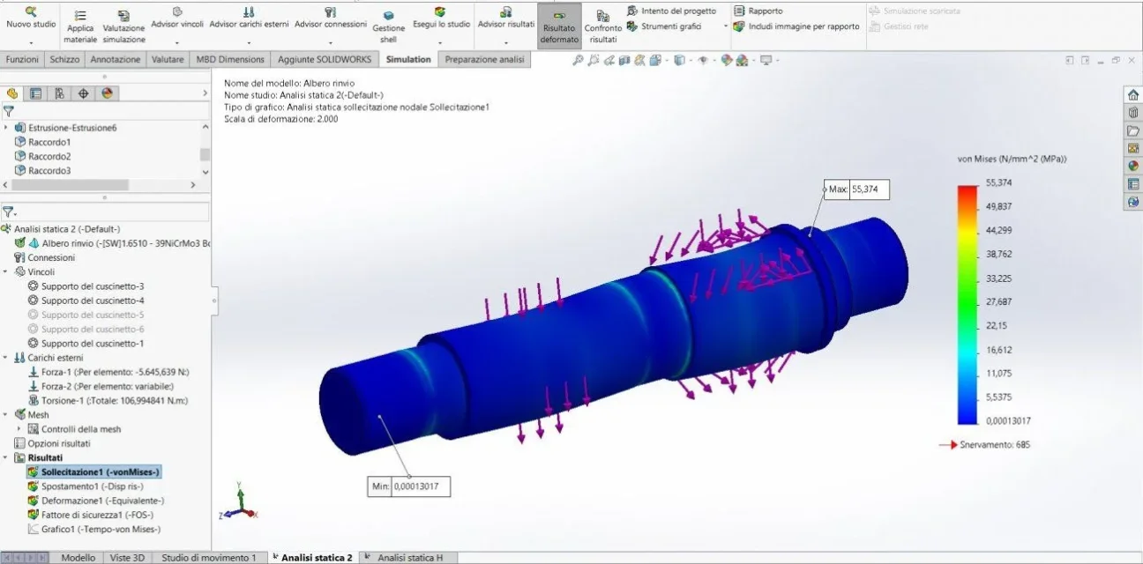Select MBD Dimensions tab
Viewport: 1143px width, 564px height.
click(x=230, y=59)
